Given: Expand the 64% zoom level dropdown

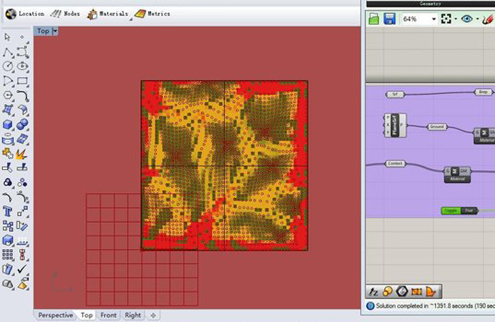Looking at the screenshot, I should tap(434, 19).
